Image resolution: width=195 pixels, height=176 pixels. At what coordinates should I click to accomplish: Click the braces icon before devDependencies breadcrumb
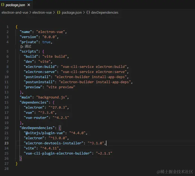pos(88,12)
